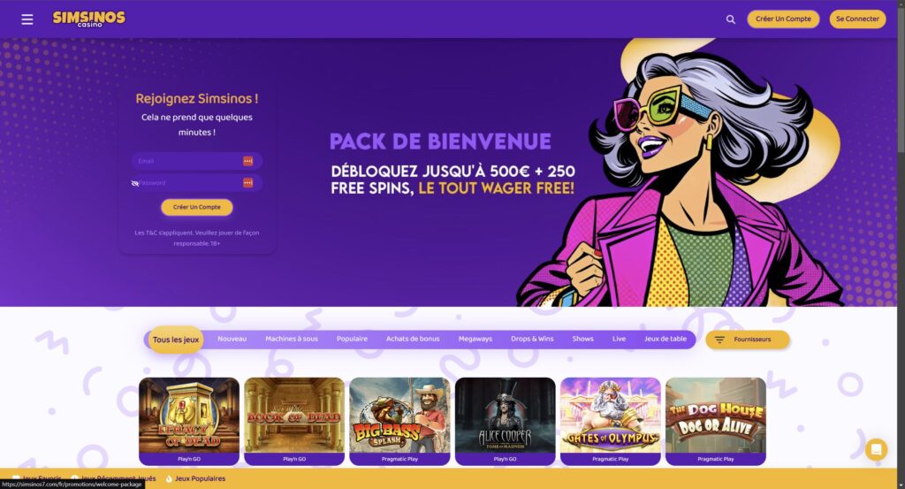Expand the Fournisseurs filter dropdown
This screenshot has height=489, width=905.
click(747, 340)
